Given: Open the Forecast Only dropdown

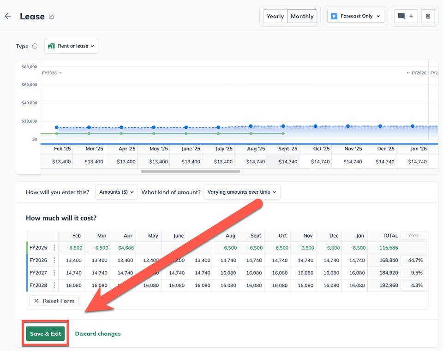Looking at the screenshot, I should 356,17.
